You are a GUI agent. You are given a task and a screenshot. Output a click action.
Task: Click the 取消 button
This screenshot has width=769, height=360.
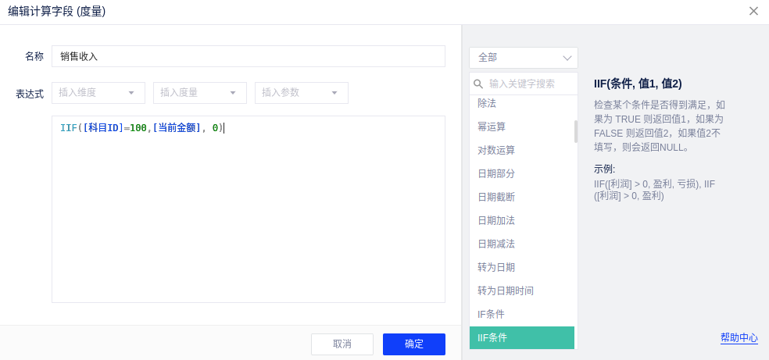[x=342, y=344]
